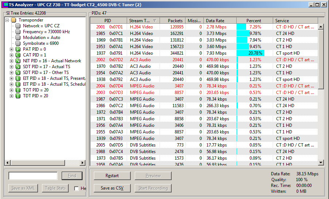
Task: Select the Frequency = 730000 kHz tree item
Action: point(46,32)
